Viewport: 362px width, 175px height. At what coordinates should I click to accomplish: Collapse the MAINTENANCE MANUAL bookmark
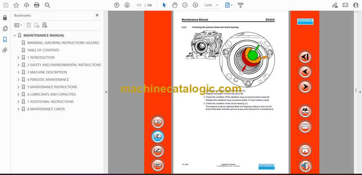(x=15, y=35)
